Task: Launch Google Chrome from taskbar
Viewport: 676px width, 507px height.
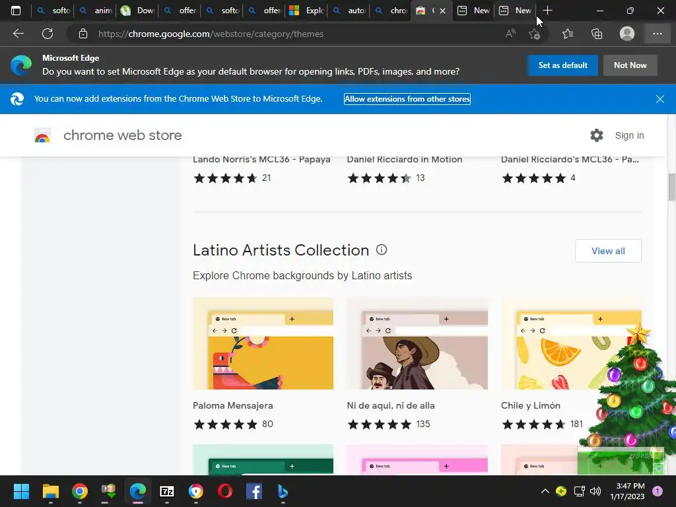Action: coord(80,491)
